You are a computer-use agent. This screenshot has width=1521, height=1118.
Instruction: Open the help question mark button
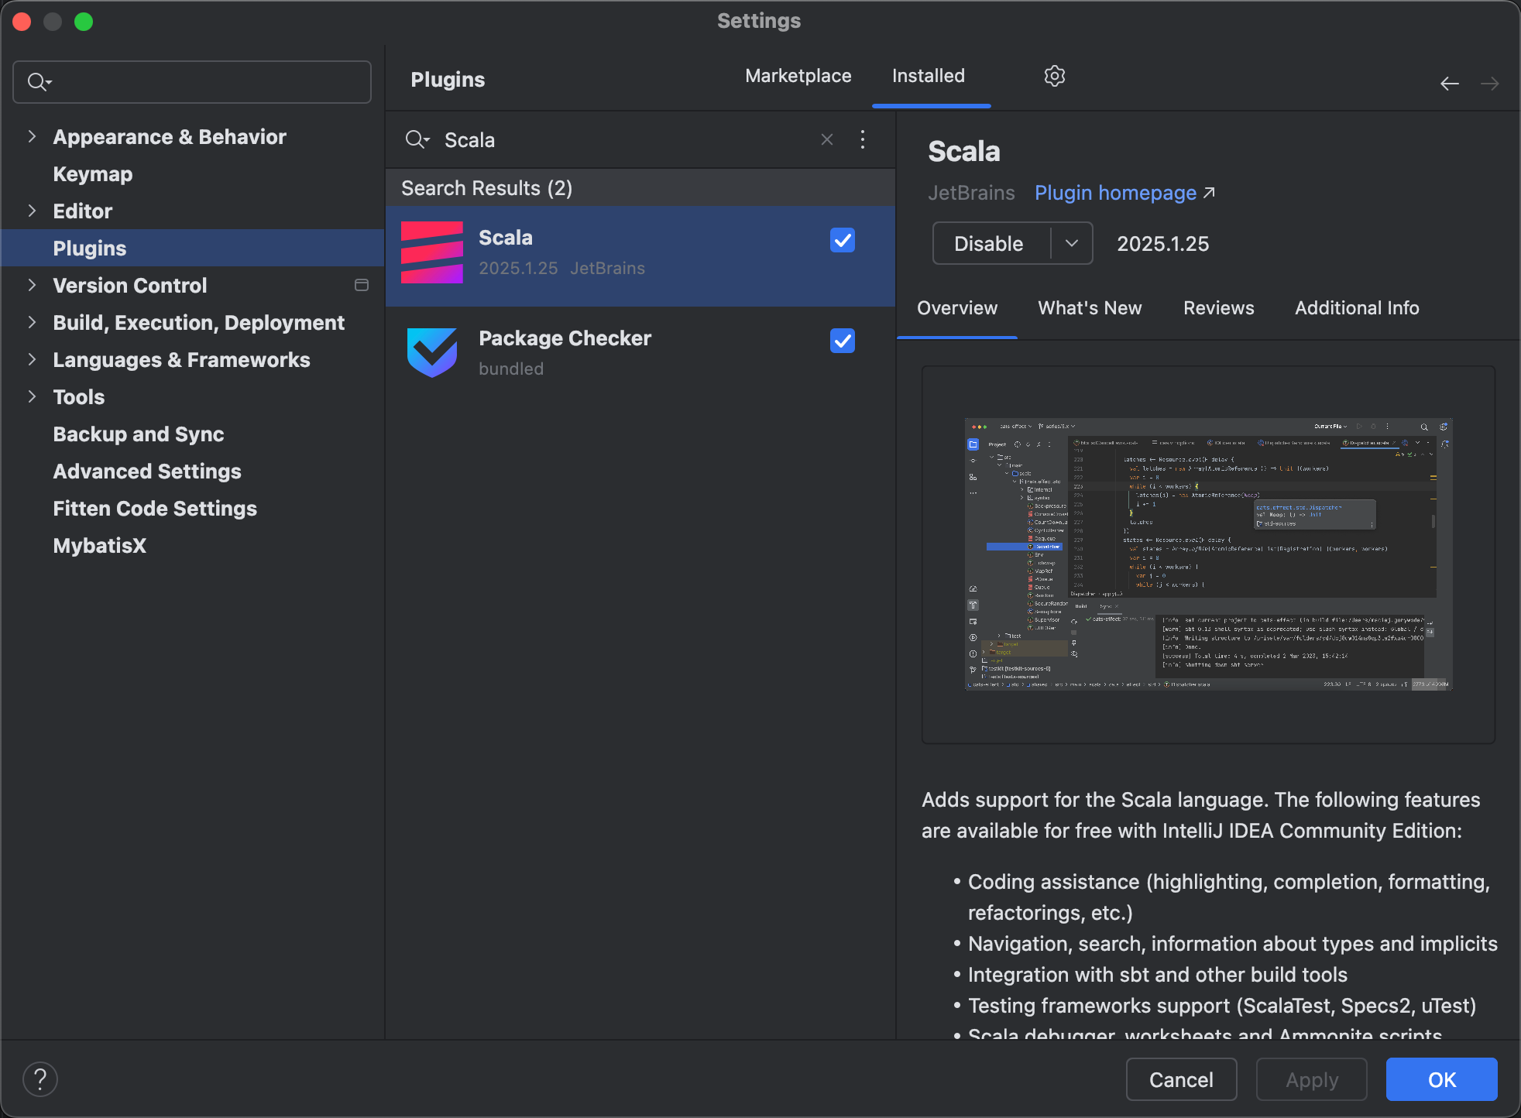(40, 1079)
